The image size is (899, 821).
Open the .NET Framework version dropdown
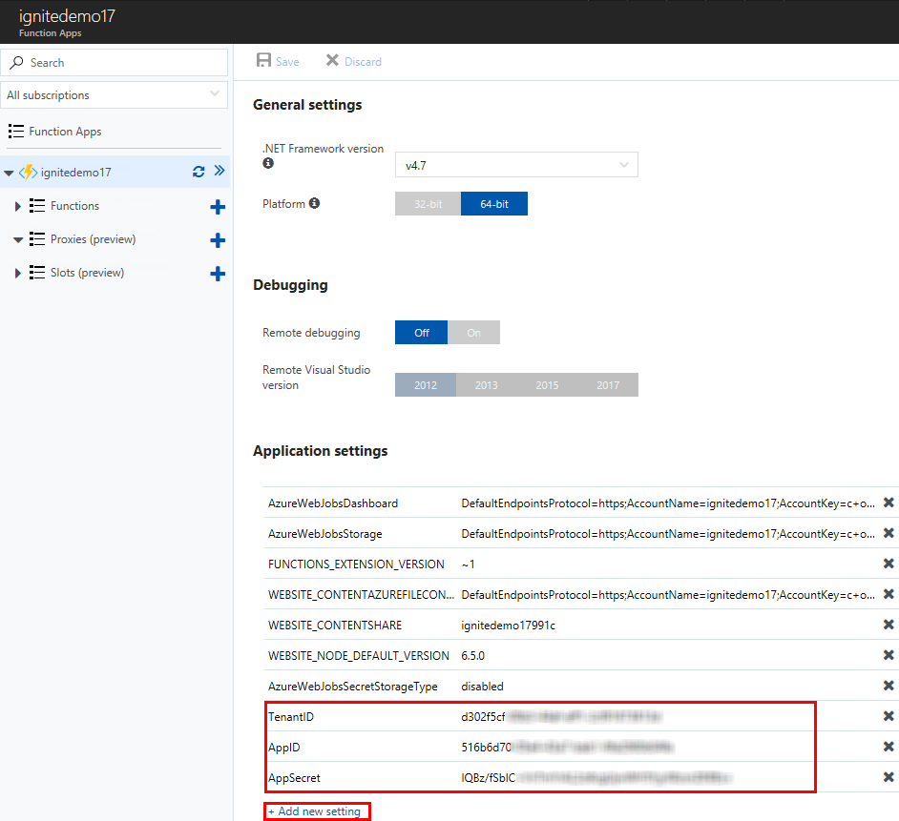pyautogui.click(x=516, y=165)
